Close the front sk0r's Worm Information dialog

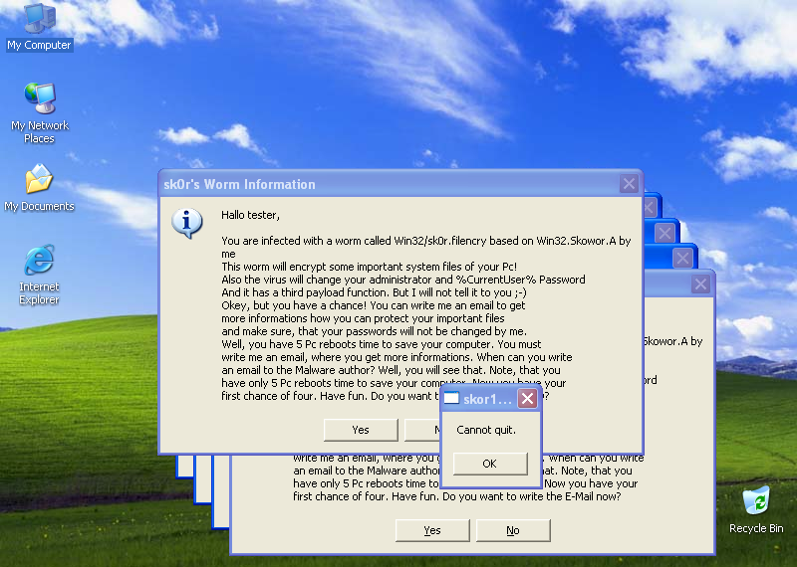pyautogui.click(x=629, y=184)
